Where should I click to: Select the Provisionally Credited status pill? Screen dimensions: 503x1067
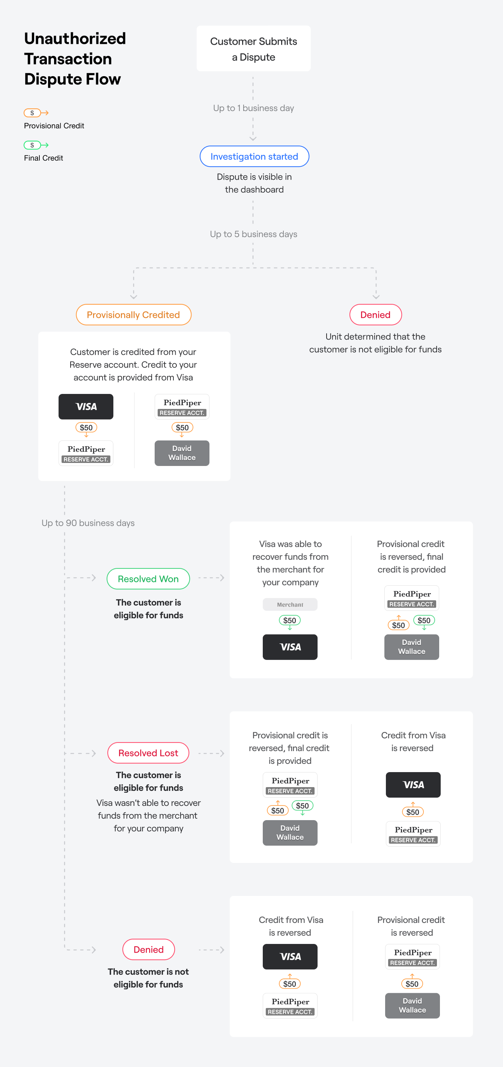(x=133, y=315)
